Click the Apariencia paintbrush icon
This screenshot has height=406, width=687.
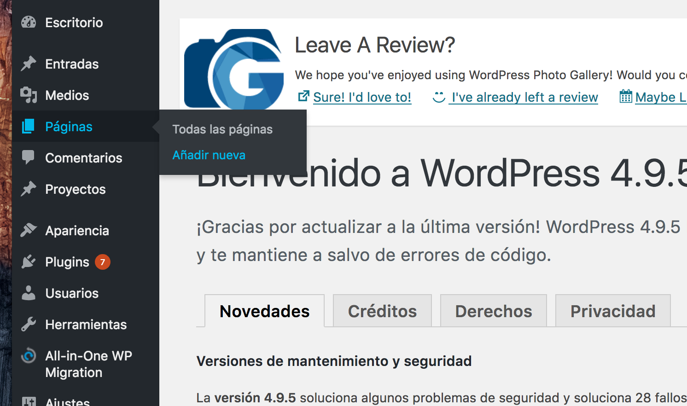click(x=29, y=230)
